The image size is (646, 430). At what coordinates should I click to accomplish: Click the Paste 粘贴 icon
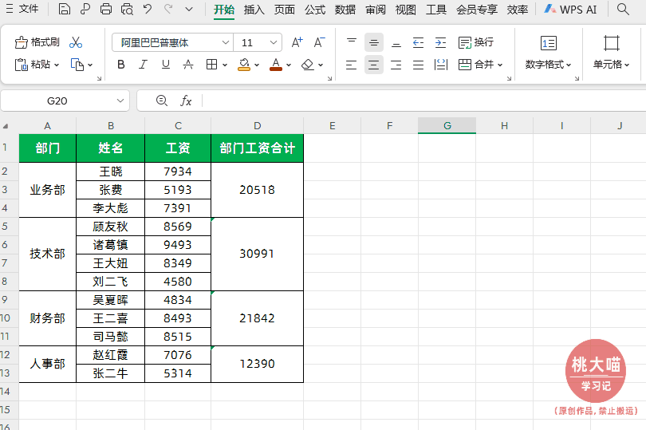(21, 65)
